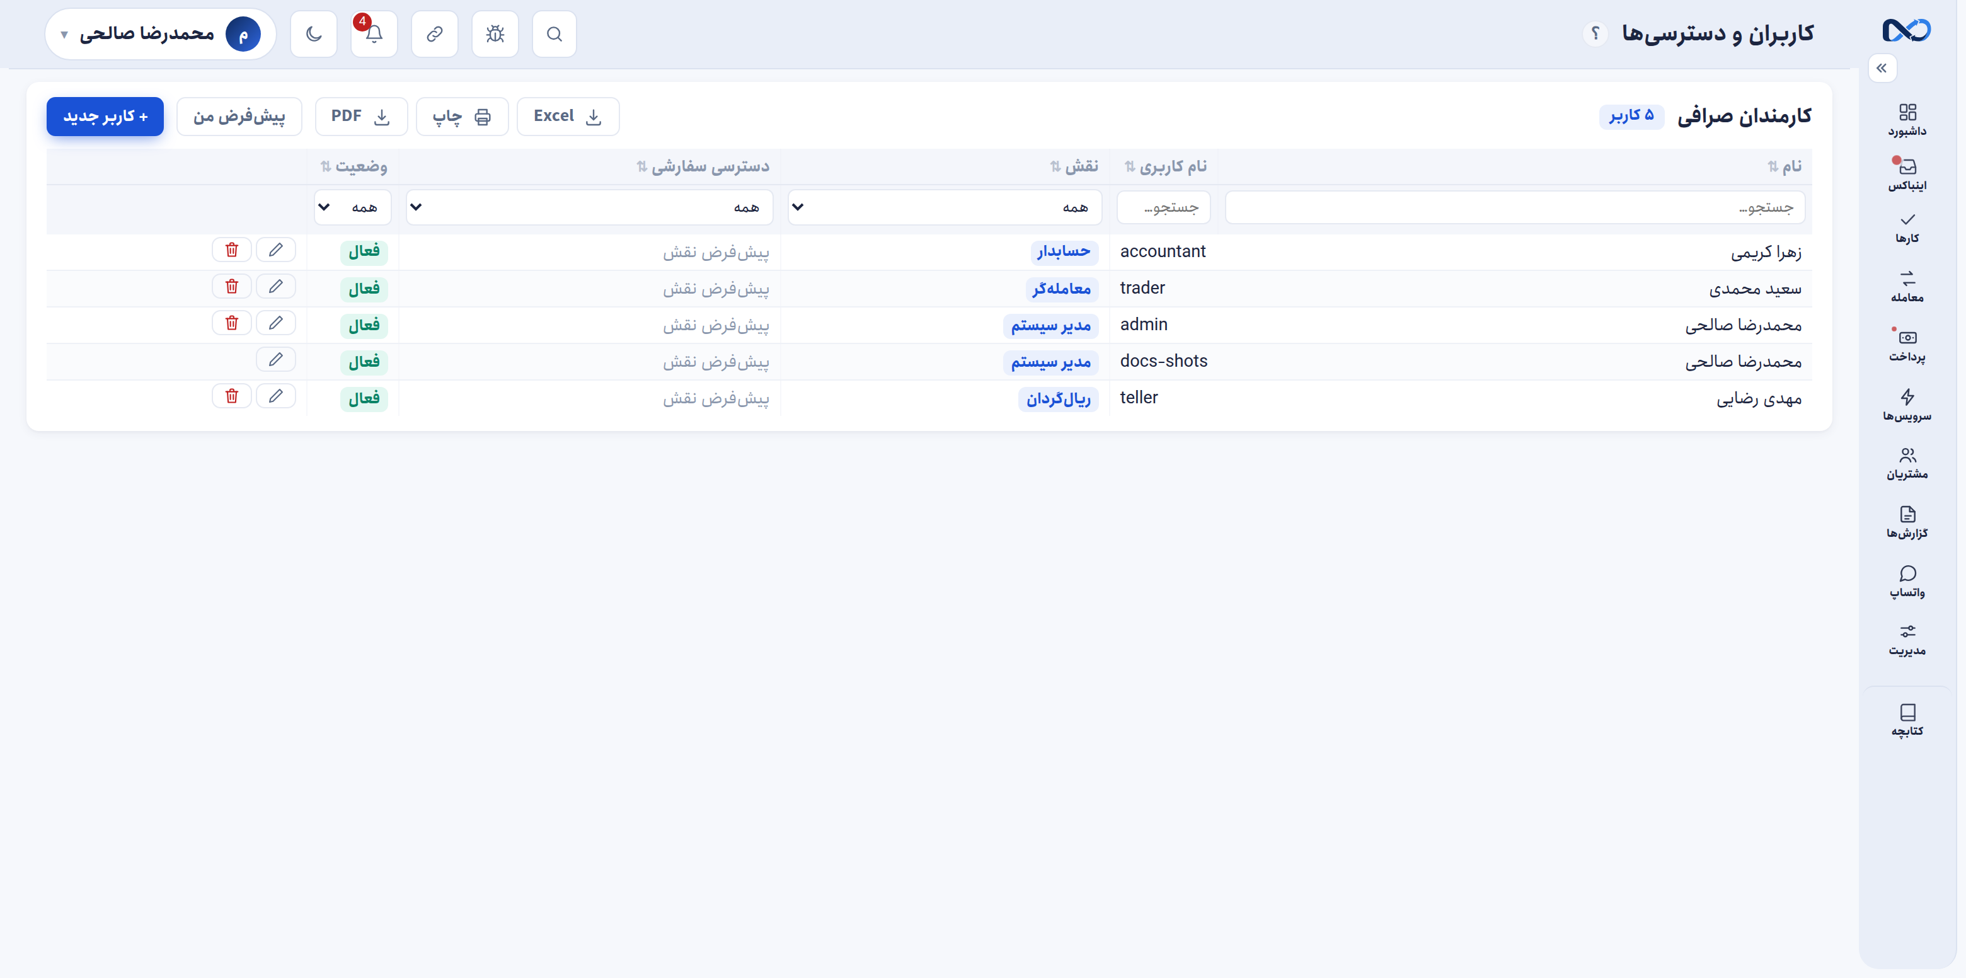Screen dimensions: 1966x978
Task: Focus the نام کاربری search field
Action: point(1163,207)
